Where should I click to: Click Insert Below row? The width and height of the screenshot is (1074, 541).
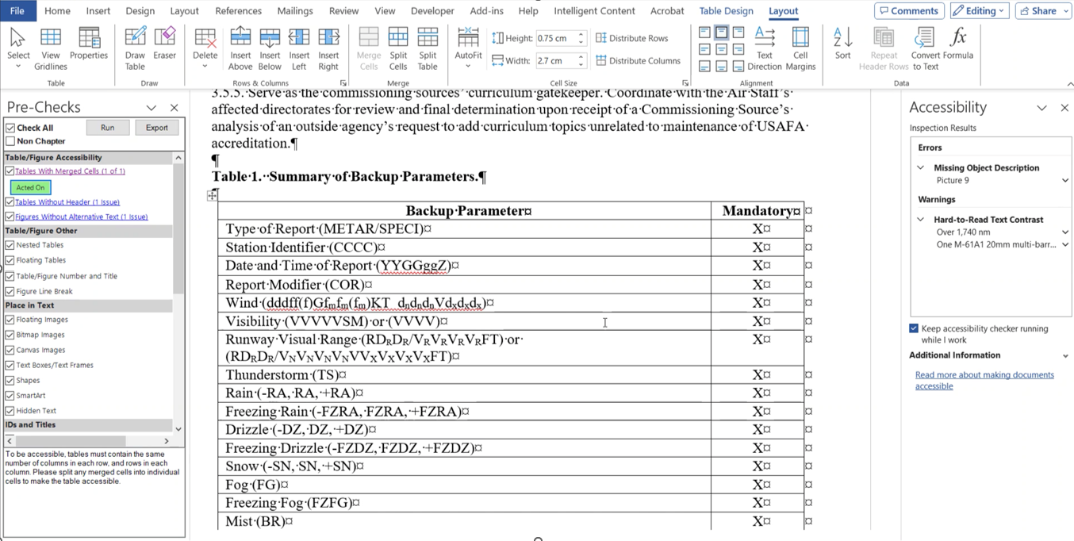(270, 48)
